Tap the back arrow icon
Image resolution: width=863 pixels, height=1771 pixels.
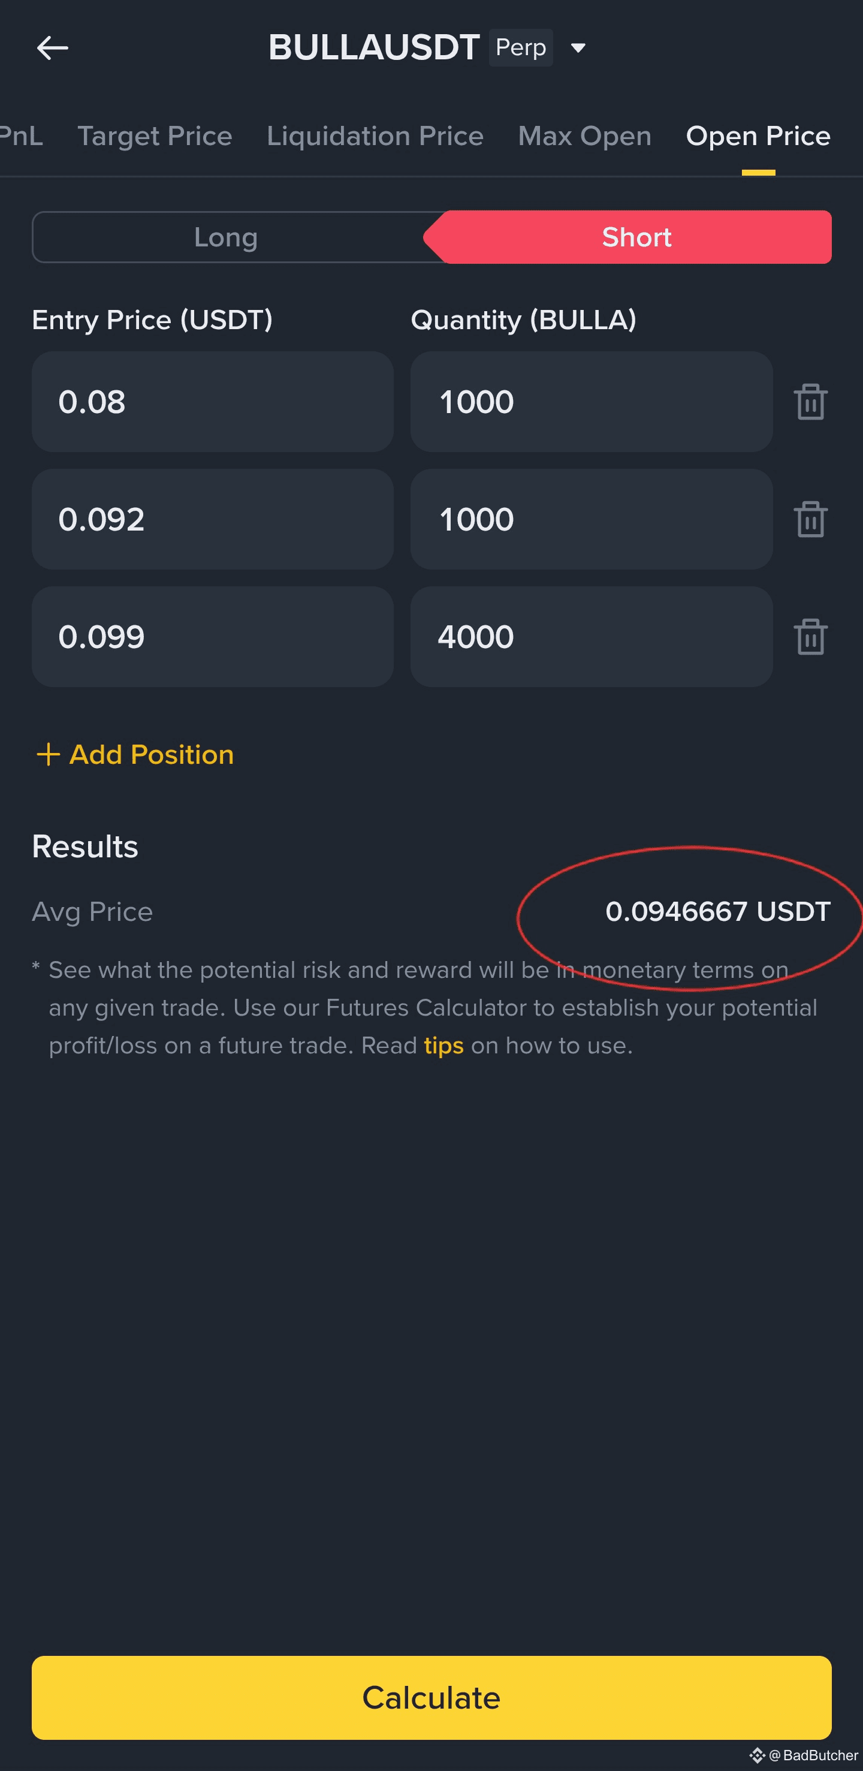tap(52, 48)
